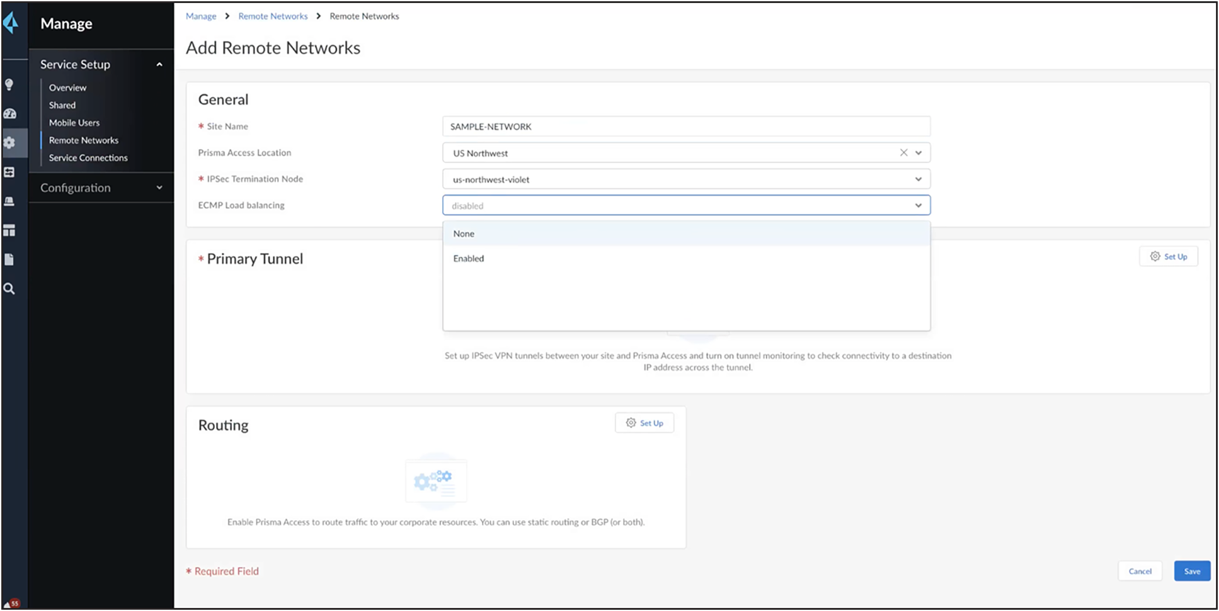Toggle the ECMP Load balancing dropdown arrow
The image size is (1219, 611).
pos(919,205)
